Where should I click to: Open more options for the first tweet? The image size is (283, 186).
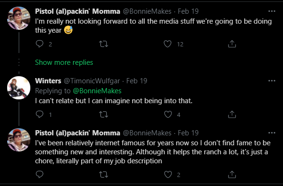[272, 11]
